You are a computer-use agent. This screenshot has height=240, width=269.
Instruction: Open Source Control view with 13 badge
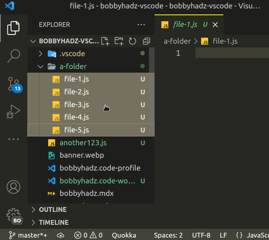pyautogui.click(x=15, y=85)
